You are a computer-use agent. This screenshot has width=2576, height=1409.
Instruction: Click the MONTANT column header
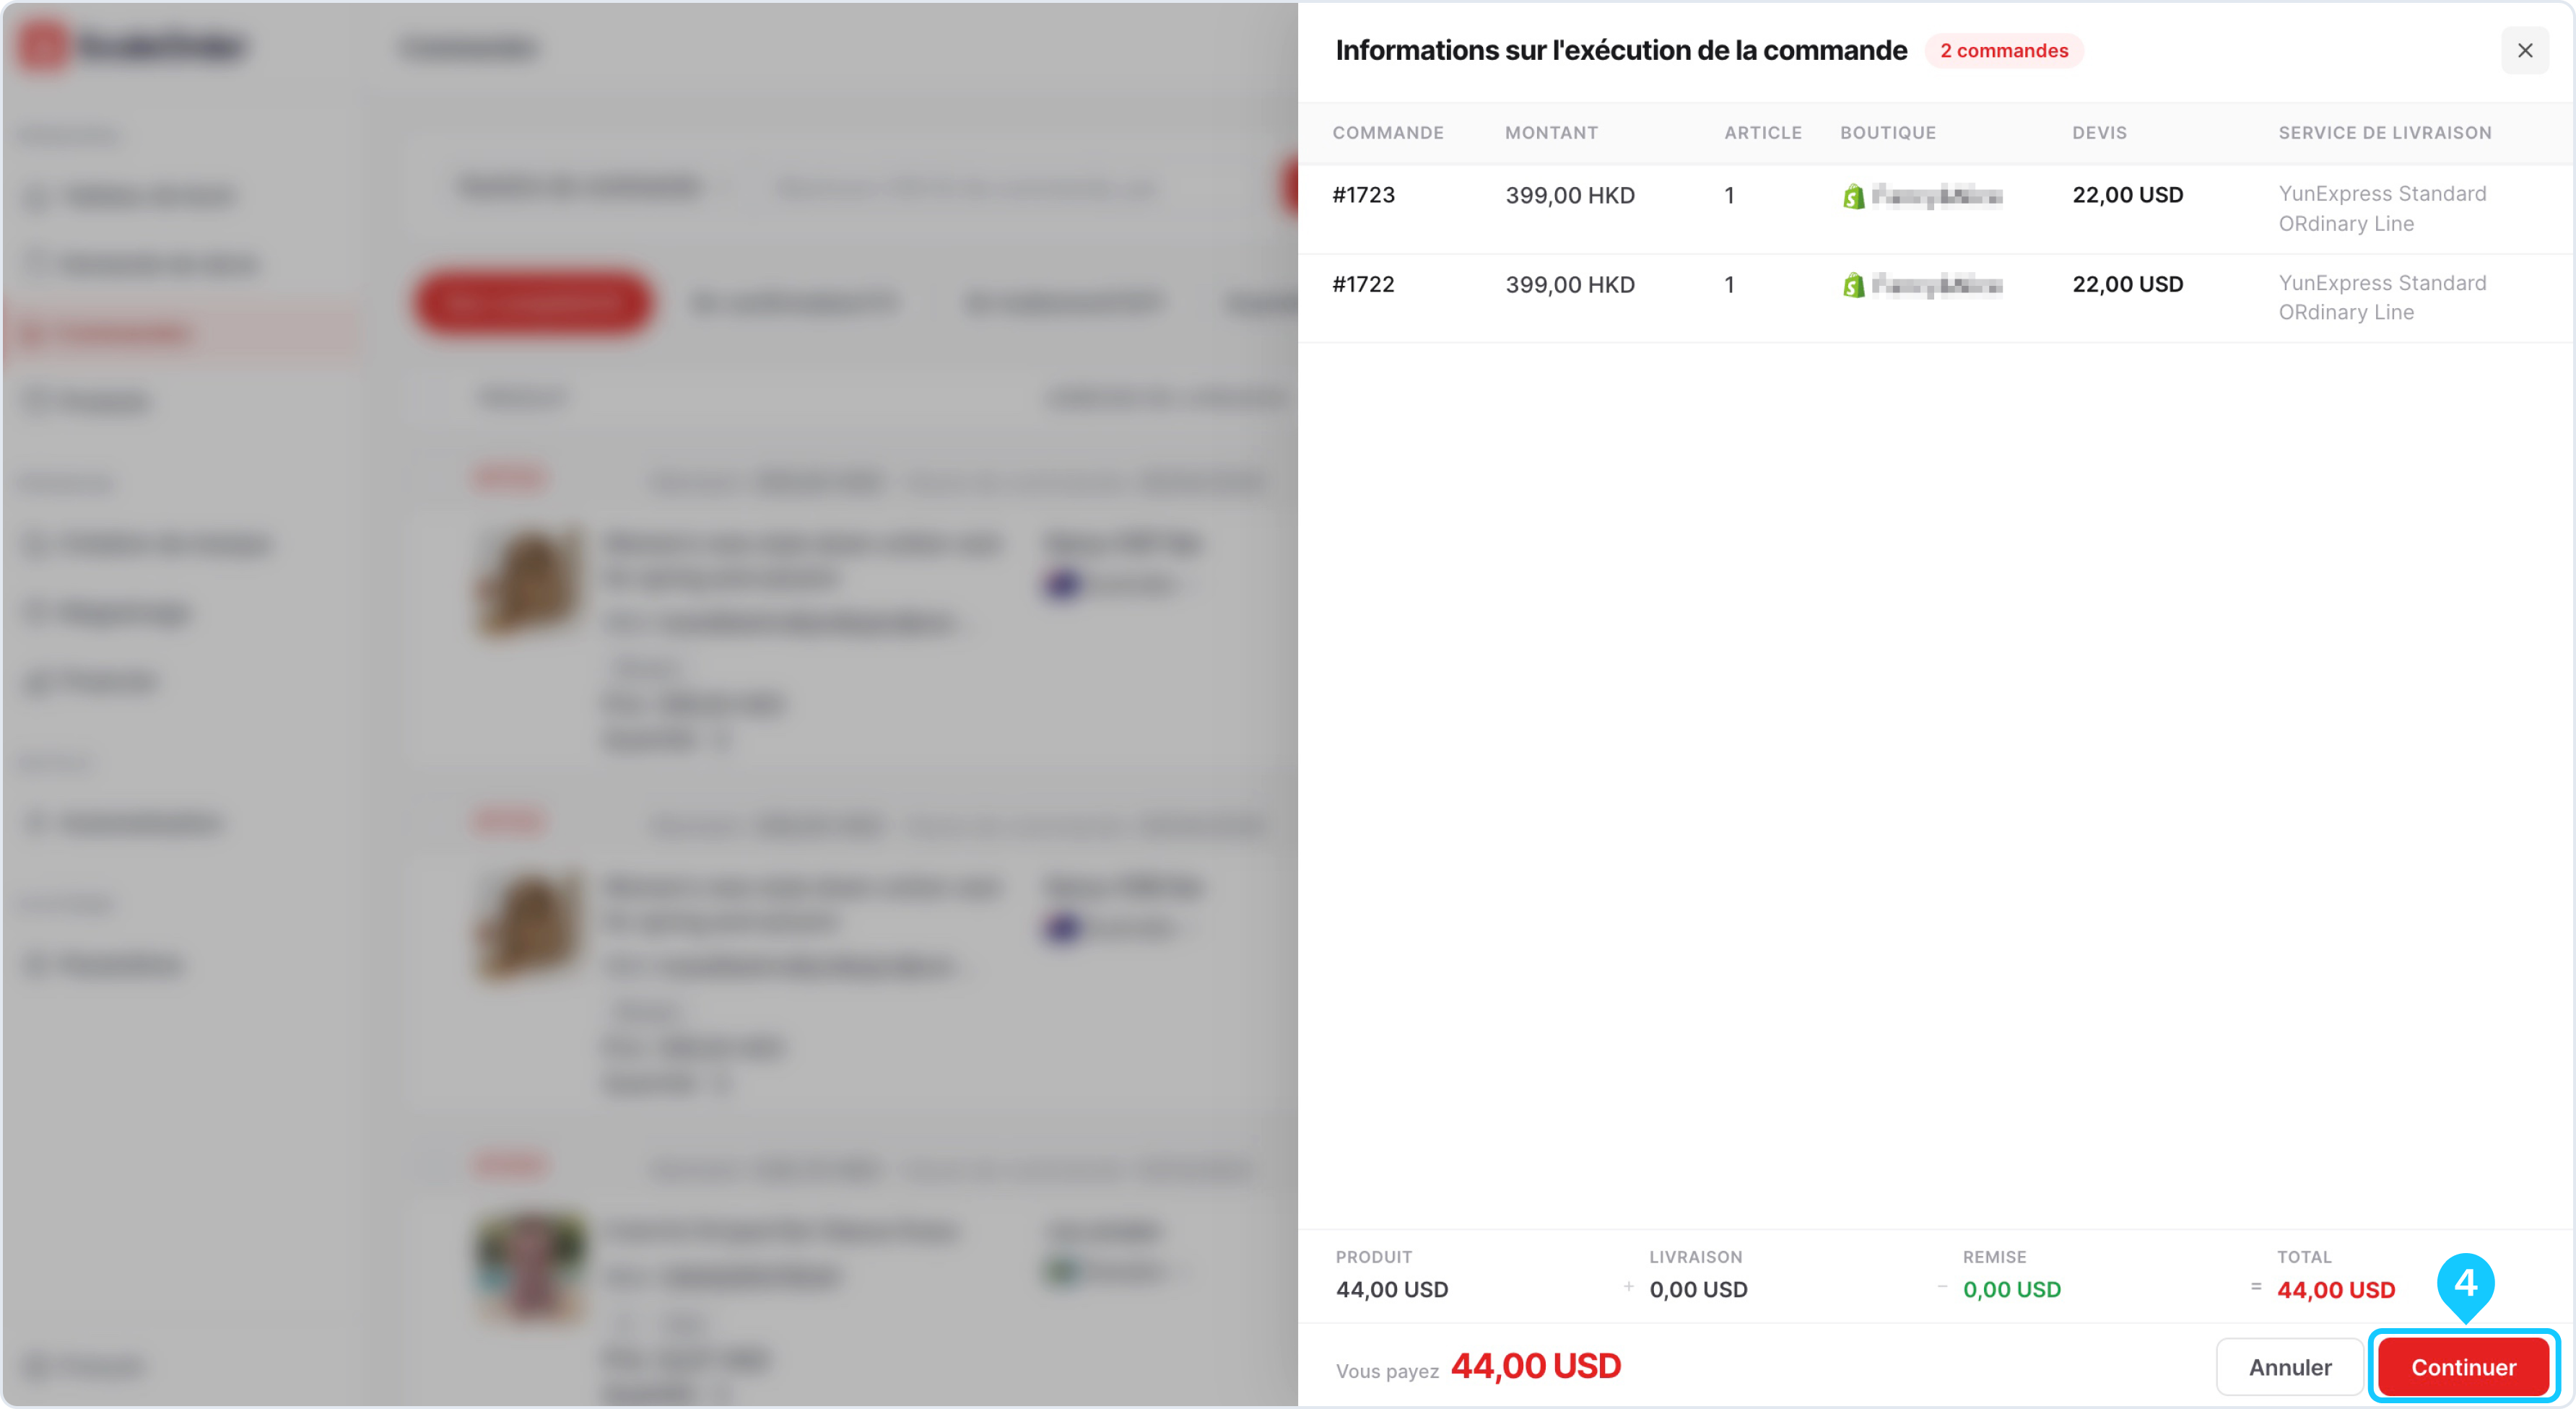1551,132
